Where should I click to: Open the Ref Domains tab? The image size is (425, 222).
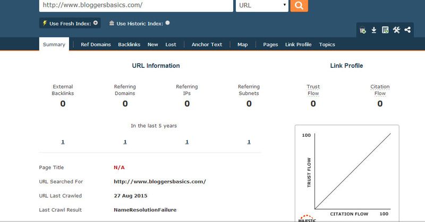(96, 45)
